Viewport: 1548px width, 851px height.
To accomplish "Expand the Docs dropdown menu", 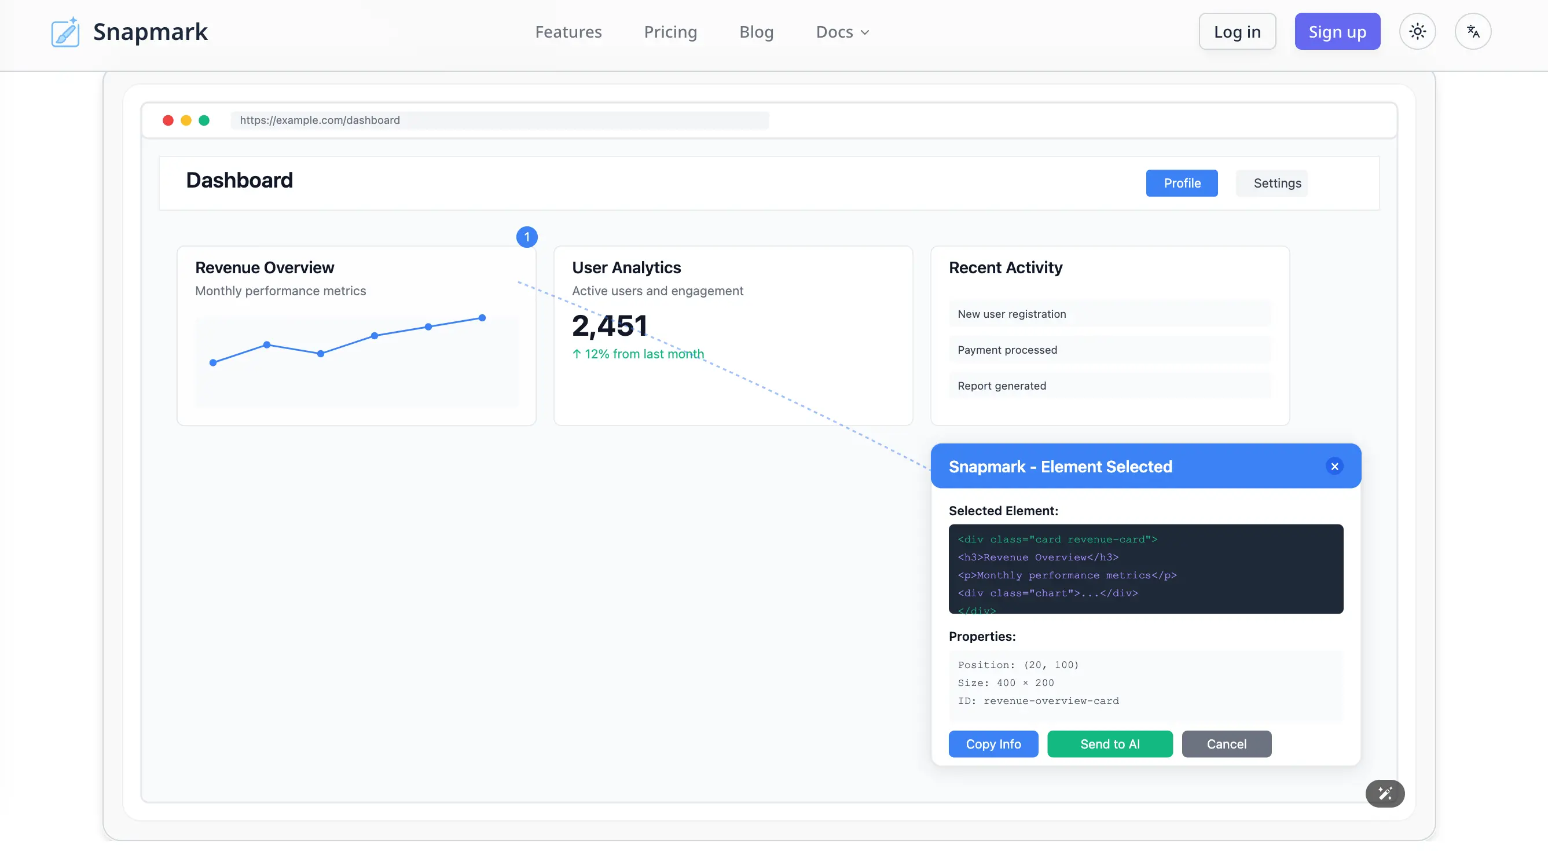I will coord(842,32).
